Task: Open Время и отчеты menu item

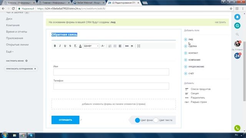Action: point(17,31)
